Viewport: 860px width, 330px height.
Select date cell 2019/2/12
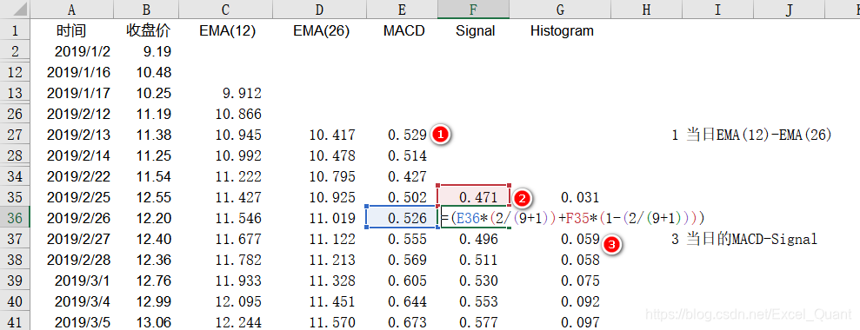click(x=72, y=114)
